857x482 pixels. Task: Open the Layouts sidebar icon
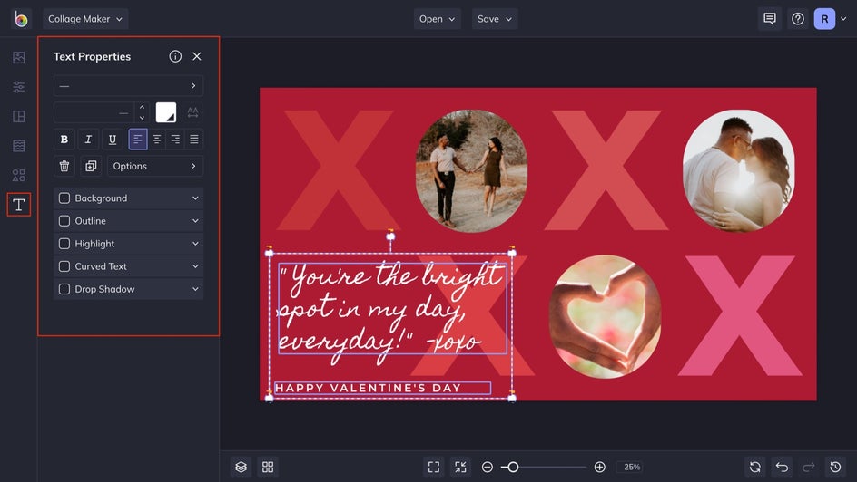pyautogui.click(x=18, y=116)
